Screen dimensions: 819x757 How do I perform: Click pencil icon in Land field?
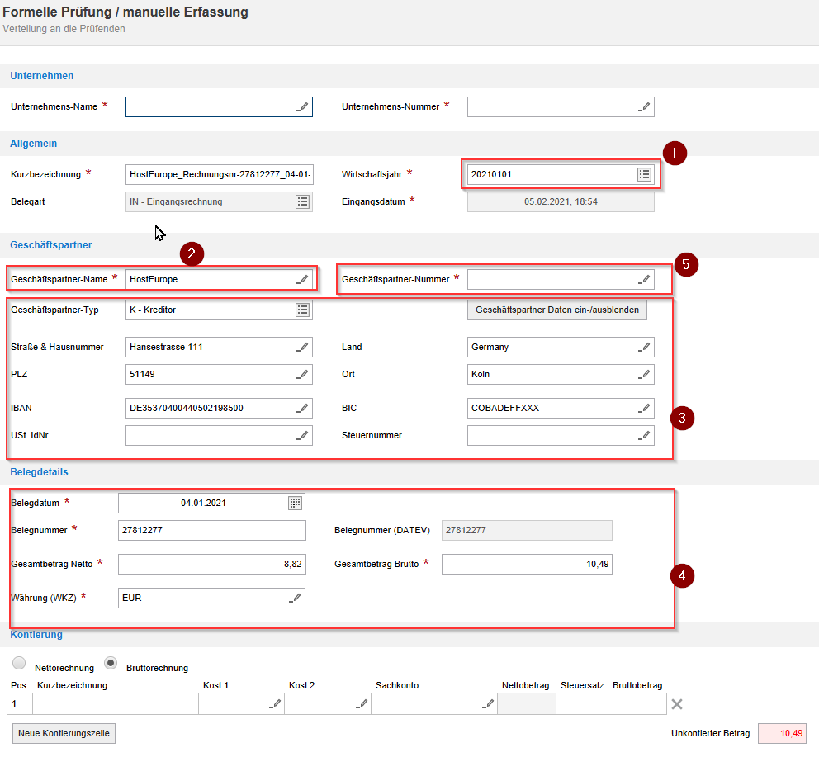643,347
